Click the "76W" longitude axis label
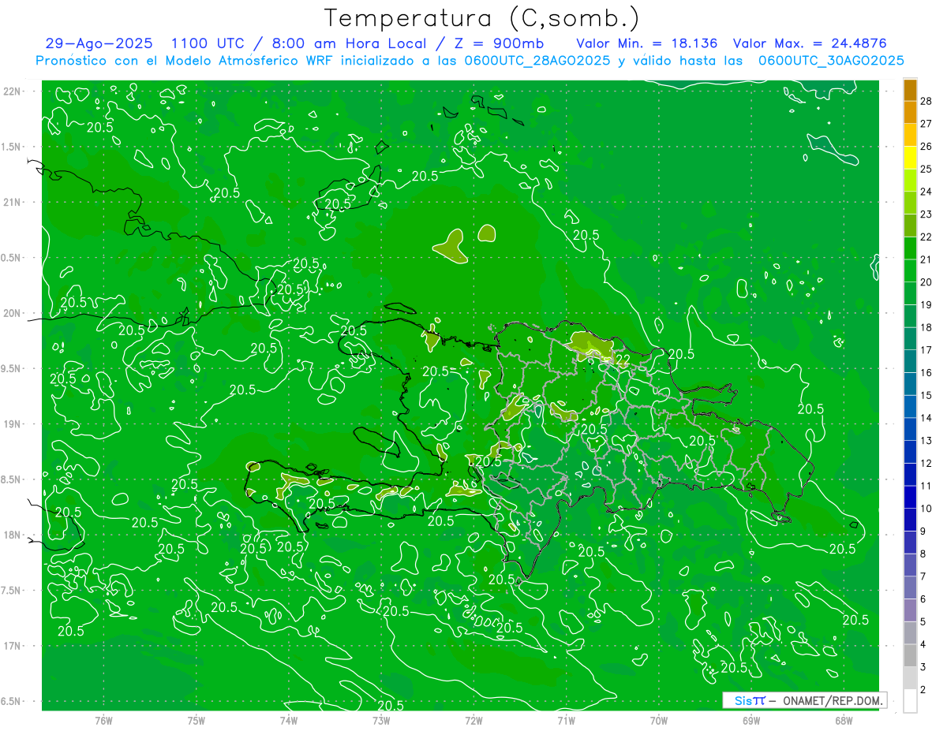Image resolution: width=947 pixels, height=731 pixels. click(x=103, y=720)
